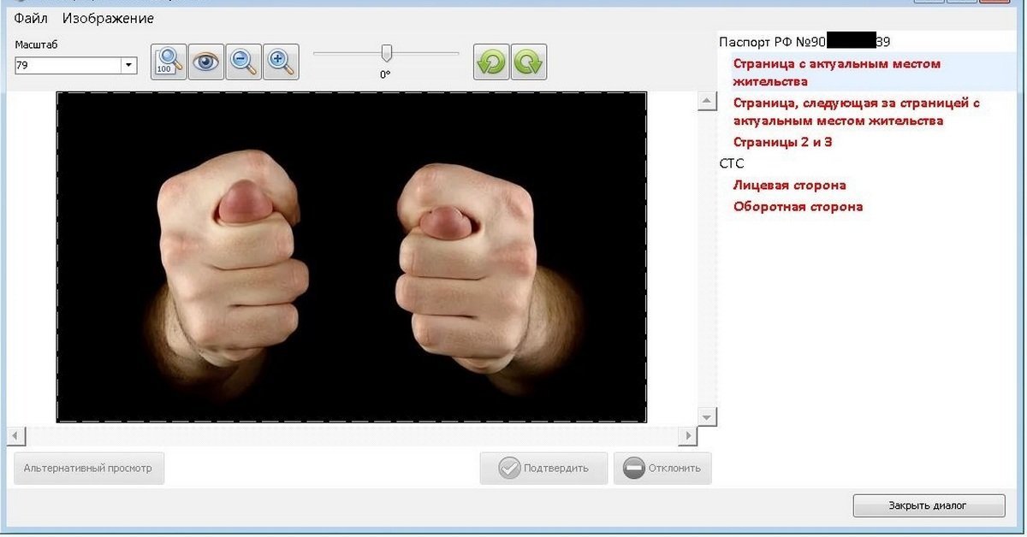Rotate image counterclockwise with green arrow
The height and width of the screenshot is (537, 1027).
coord(491,62)
